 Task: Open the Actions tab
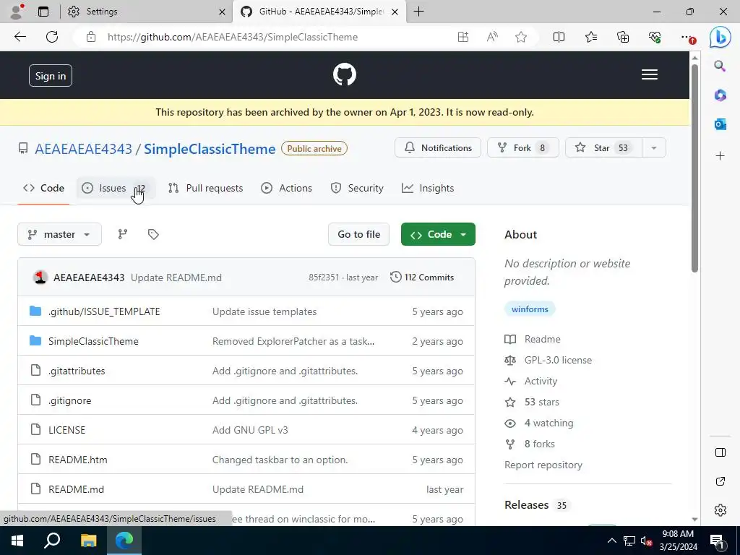click(x=286, y=188)
